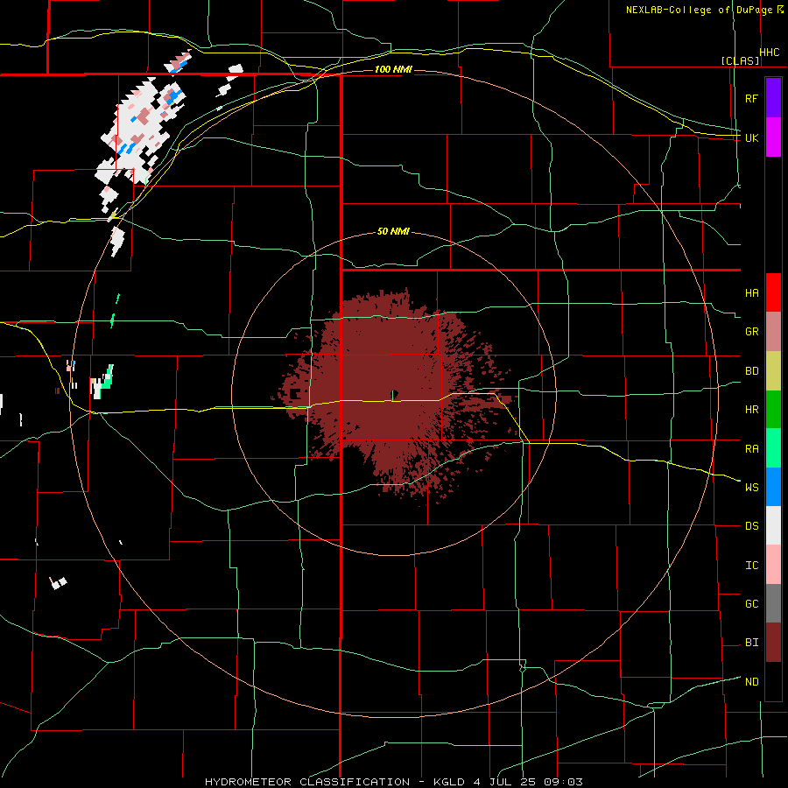Click the HA red legend color swatch
Screen dimensions: 788x788
click(773, 292)
